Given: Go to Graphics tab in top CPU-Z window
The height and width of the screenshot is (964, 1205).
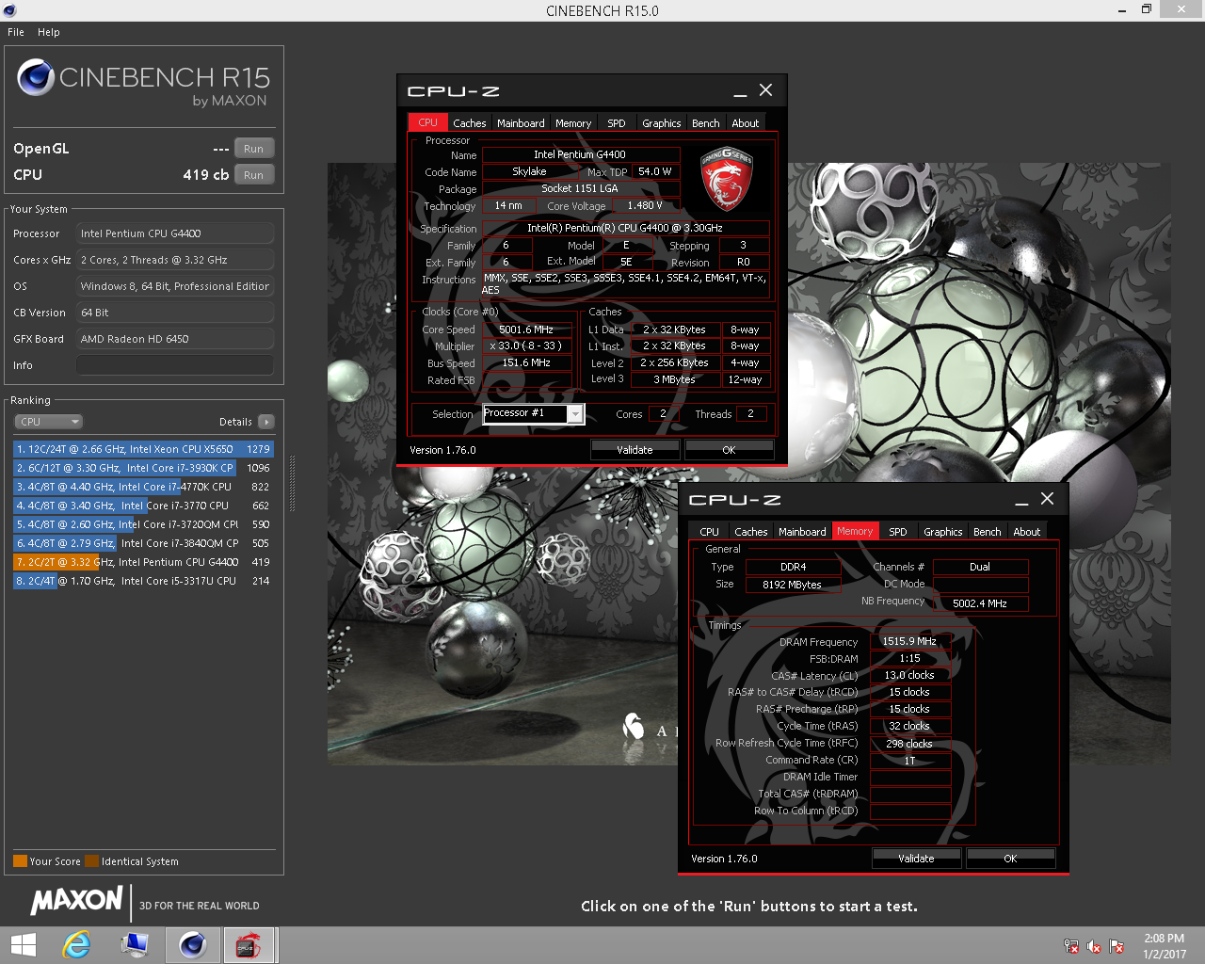Looking at the screenshot, I should coord(662,123).
